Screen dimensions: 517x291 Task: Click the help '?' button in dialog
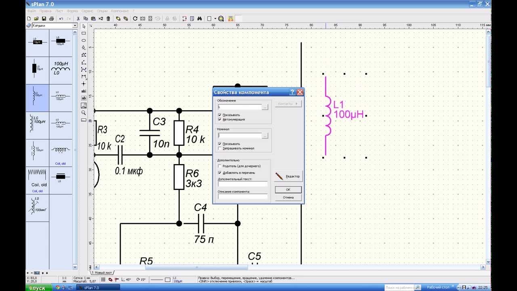[292, 92]
